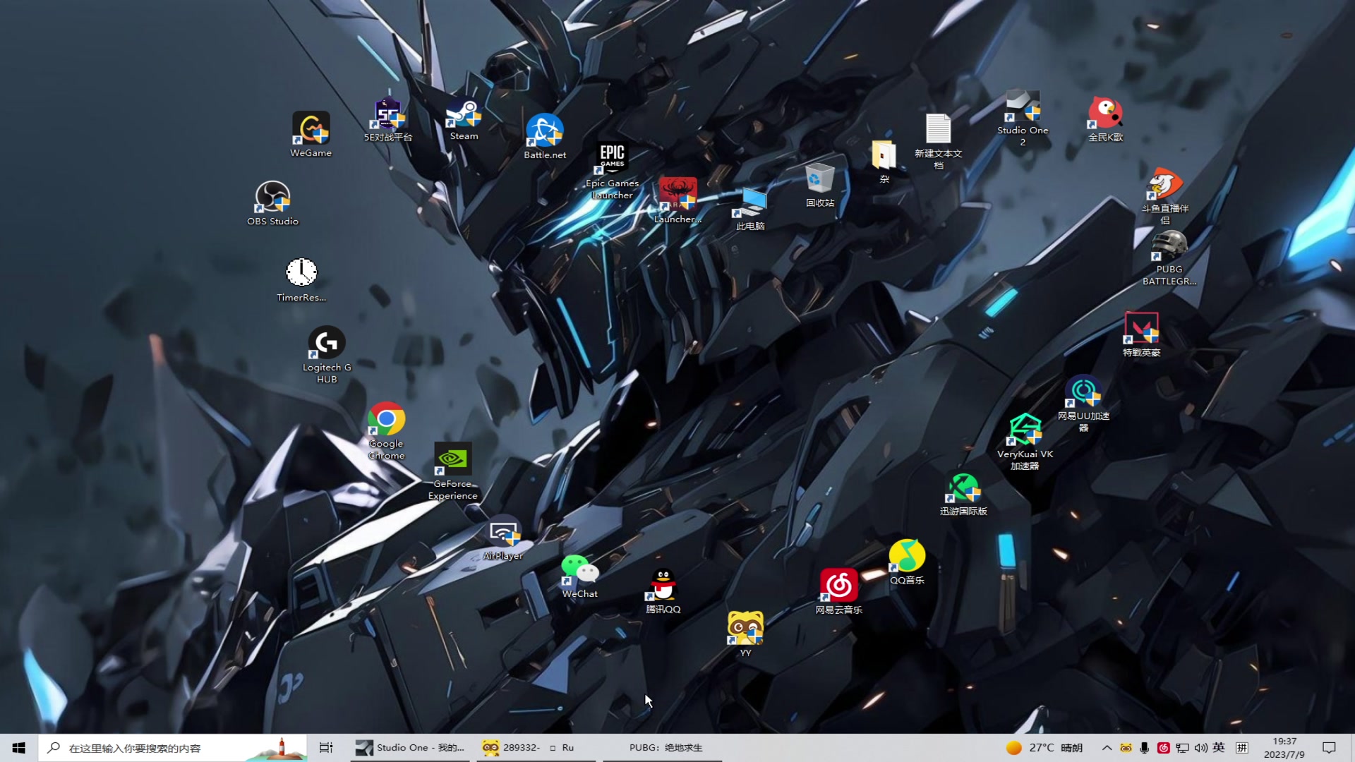The image size is (1355, 762).
Task: Select the 回收站 recycle bin
Action: (819, 185)
